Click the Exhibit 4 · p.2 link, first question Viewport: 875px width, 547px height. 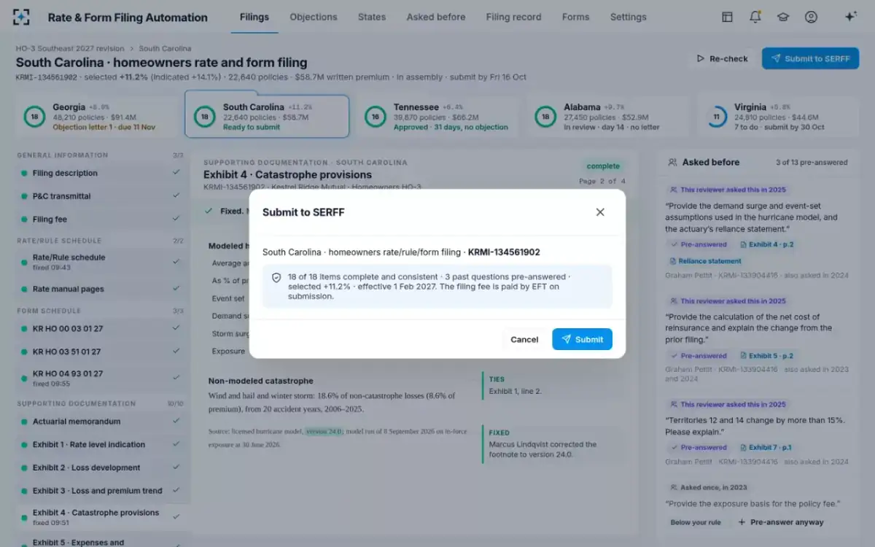(x=766, y=245)
